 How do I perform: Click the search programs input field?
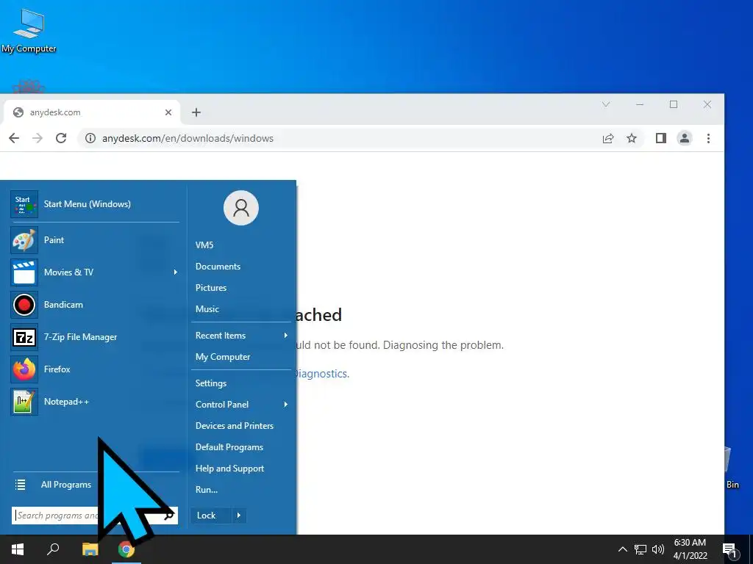point(95,516)
